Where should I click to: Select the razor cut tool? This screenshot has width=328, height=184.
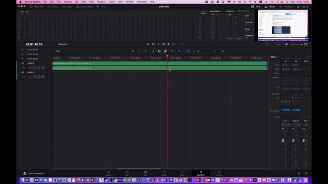pos(153,51)
